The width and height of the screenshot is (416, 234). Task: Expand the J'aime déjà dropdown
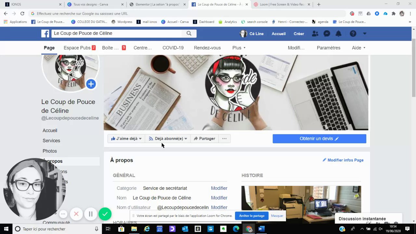point(140,139)
